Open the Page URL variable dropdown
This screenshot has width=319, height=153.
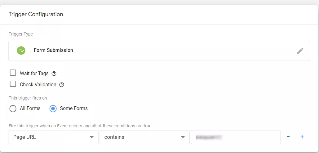(x=54, y=137)
